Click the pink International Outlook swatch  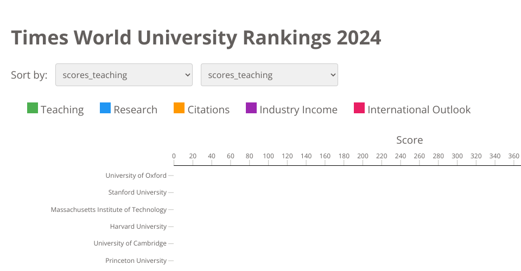359,108
